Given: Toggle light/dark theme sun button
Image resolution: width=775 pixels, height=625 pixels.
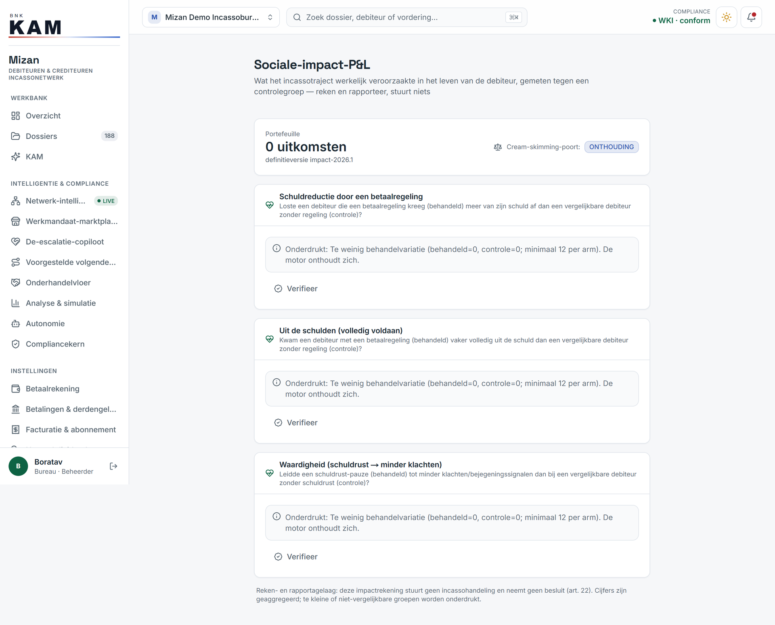Looking at the screenshot, I should [727, 17].
